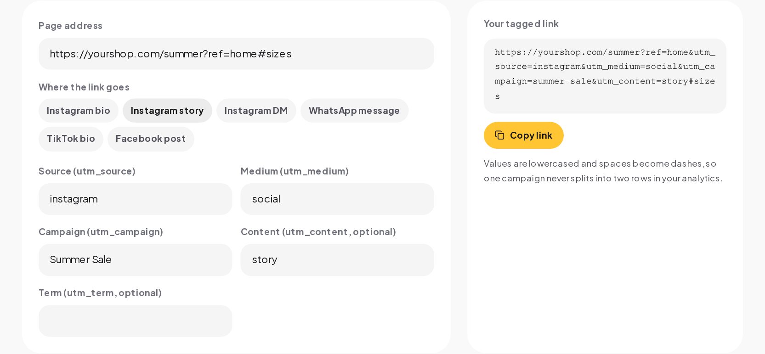The height and width of the screenshot is (354, 765).
Task: Select the Instagram bio preset
Action: coord(79,111)
